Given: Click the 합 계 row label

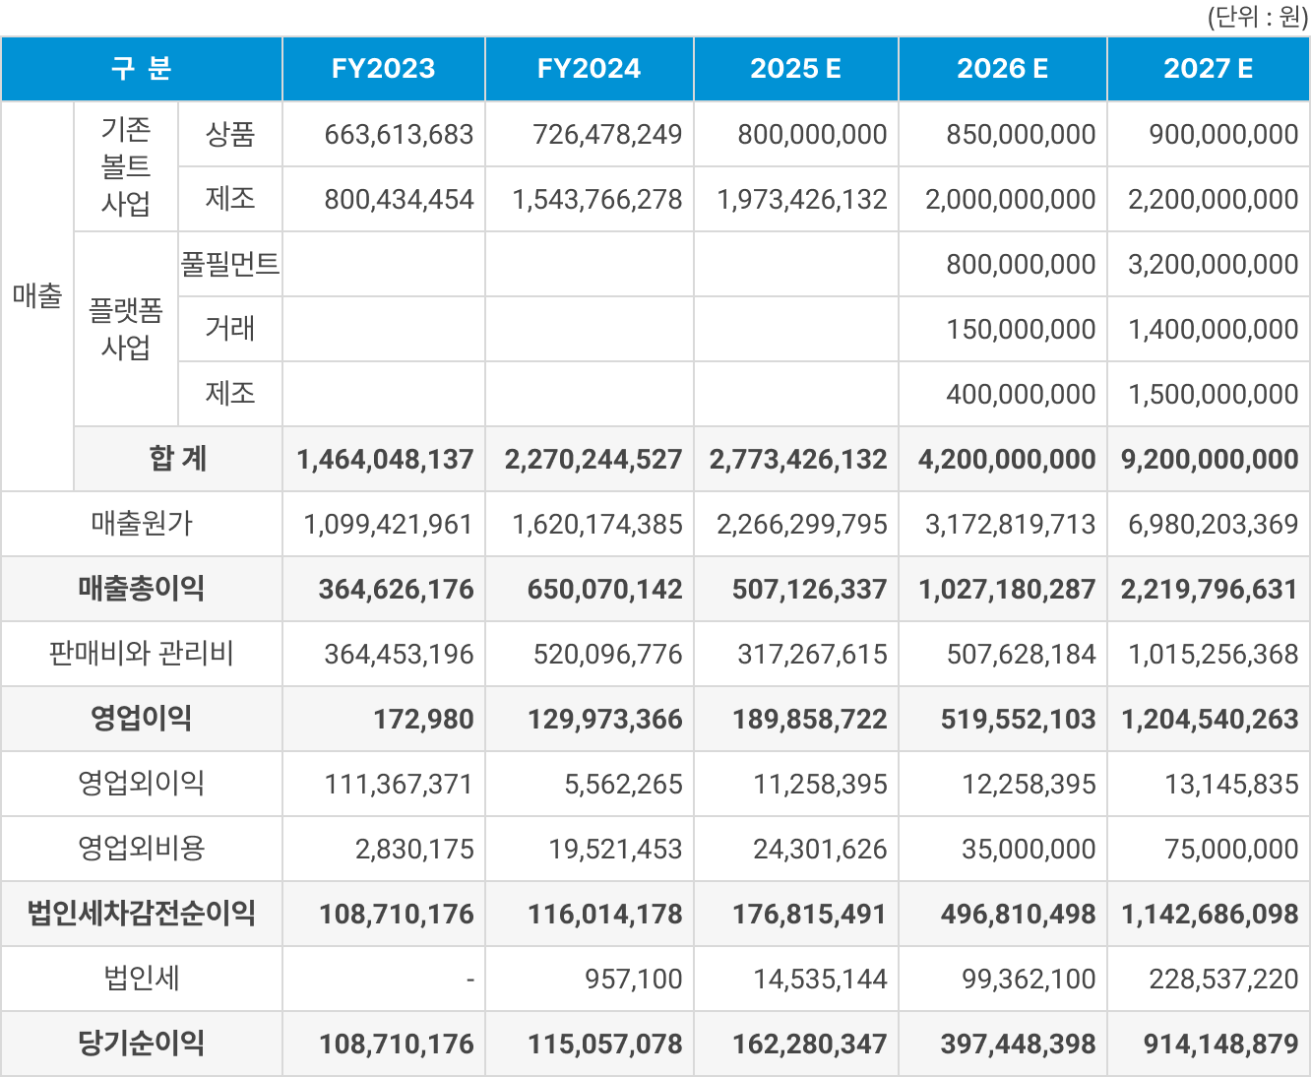Looking at the screenshot, I should click(x=178, y=459).
